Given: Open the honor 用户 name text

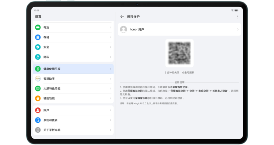Looking at the screenshot, I should (137, 29).
